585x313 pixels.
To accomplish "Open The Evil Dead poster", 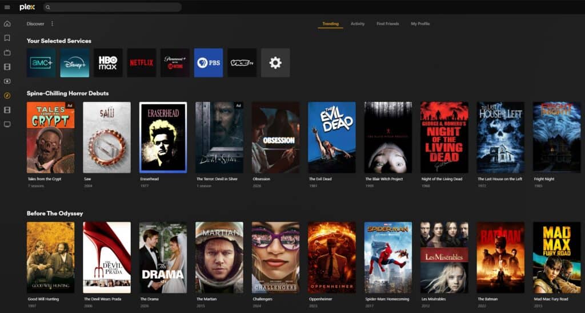I will click(x=332, y=137).
